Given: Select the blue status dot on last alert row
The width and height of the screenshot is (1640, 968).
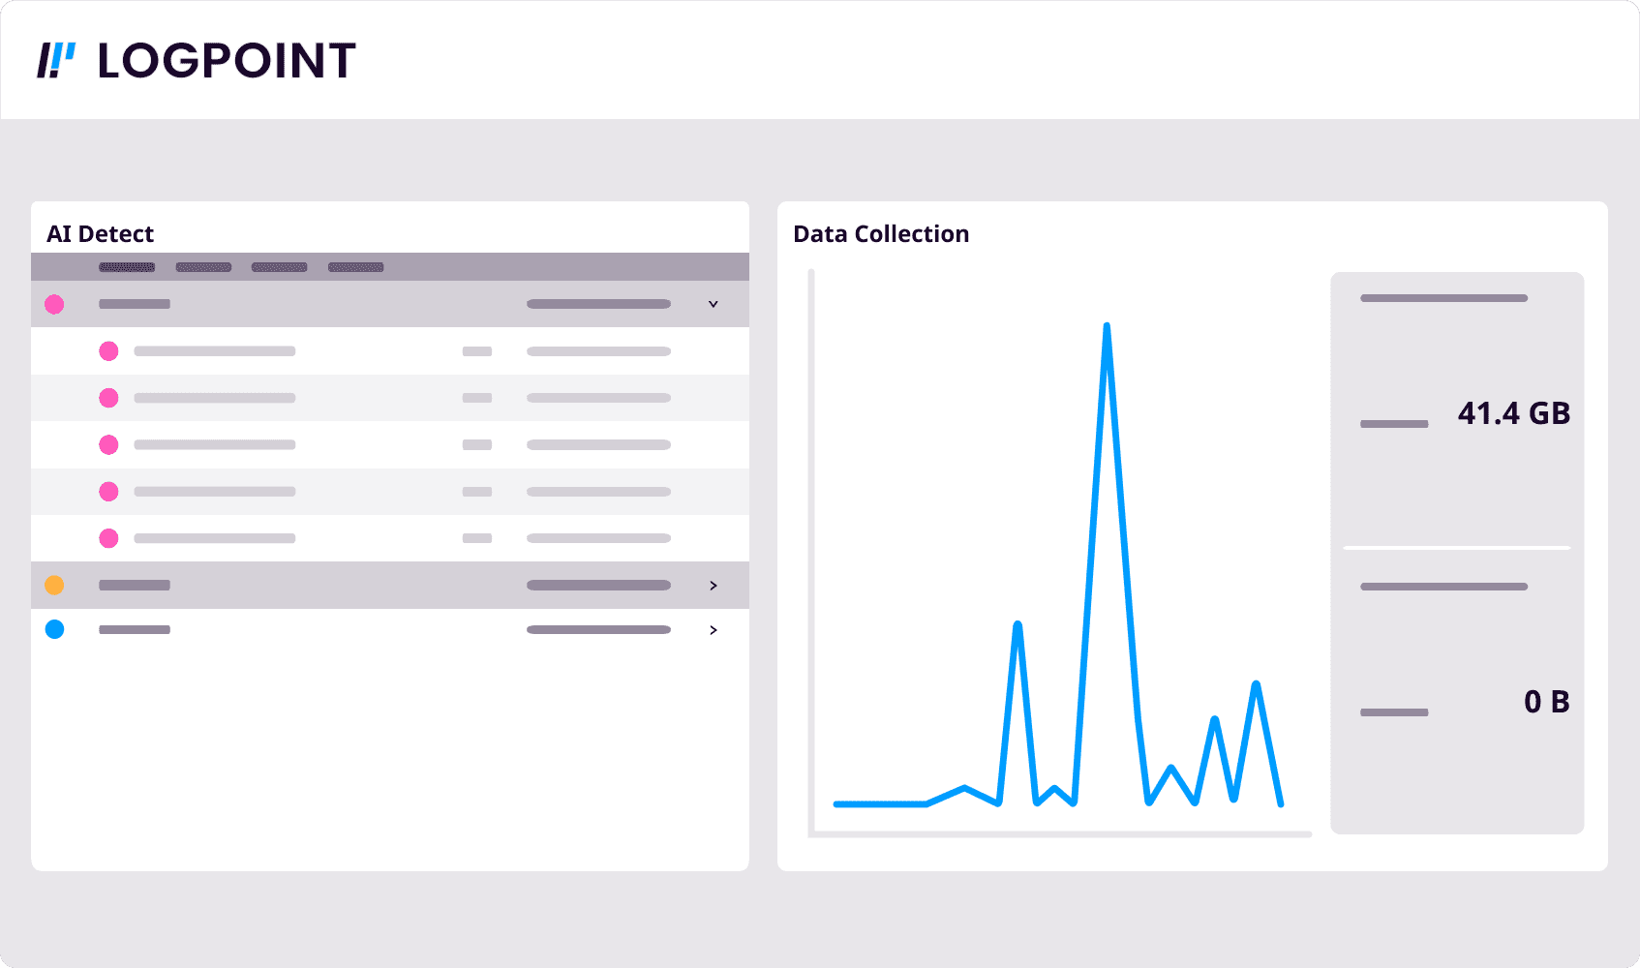Looking at the screenshot, I should point(55,629).
